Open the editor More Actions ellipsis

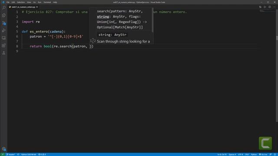tap(274, 7)
